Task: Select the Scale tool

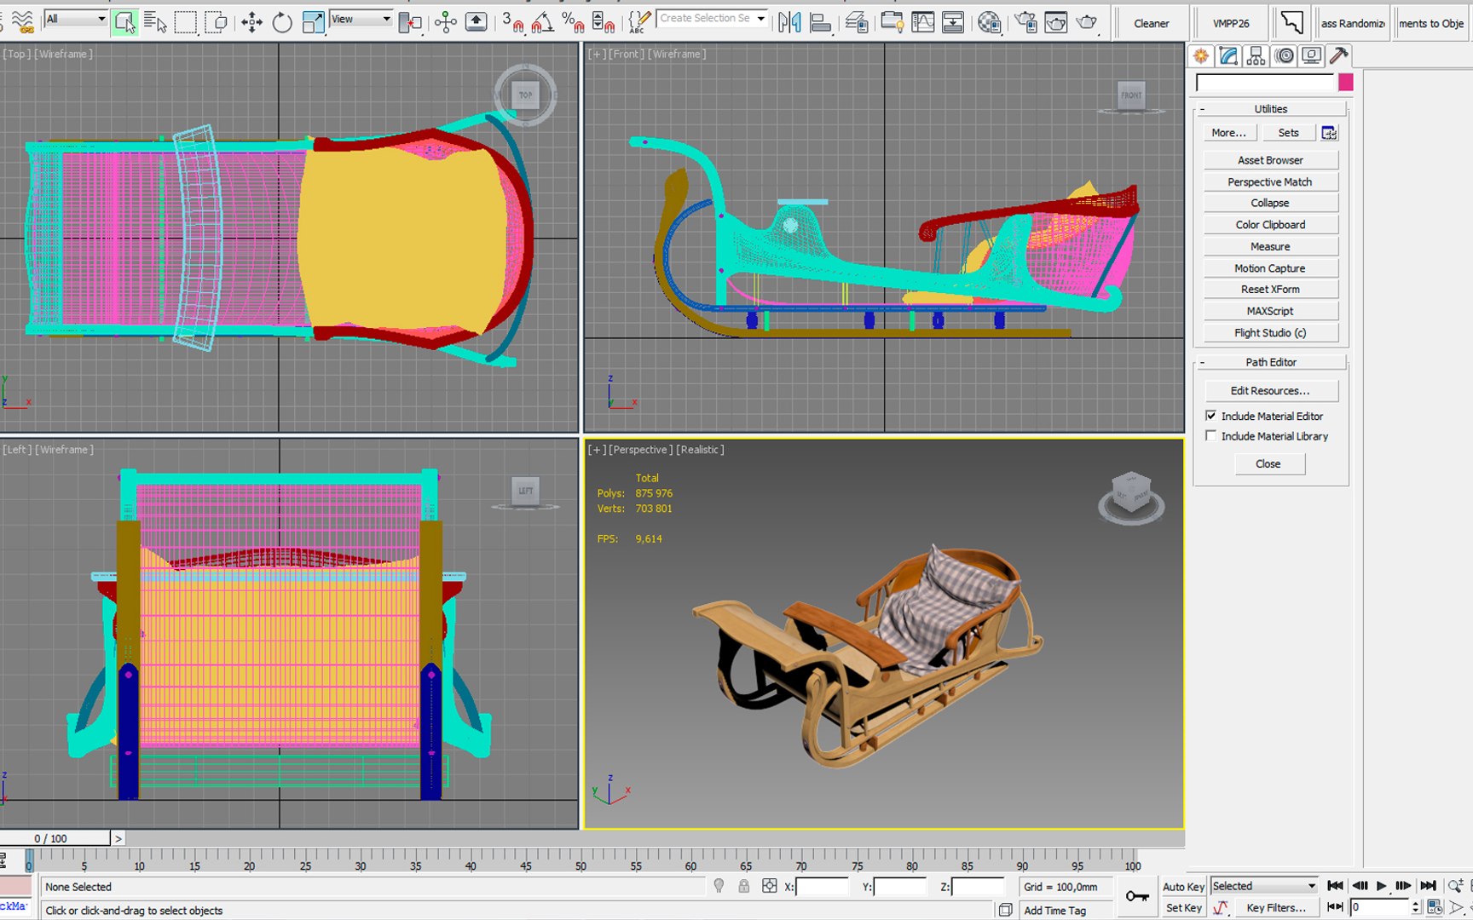Action: tap(313, 22)
